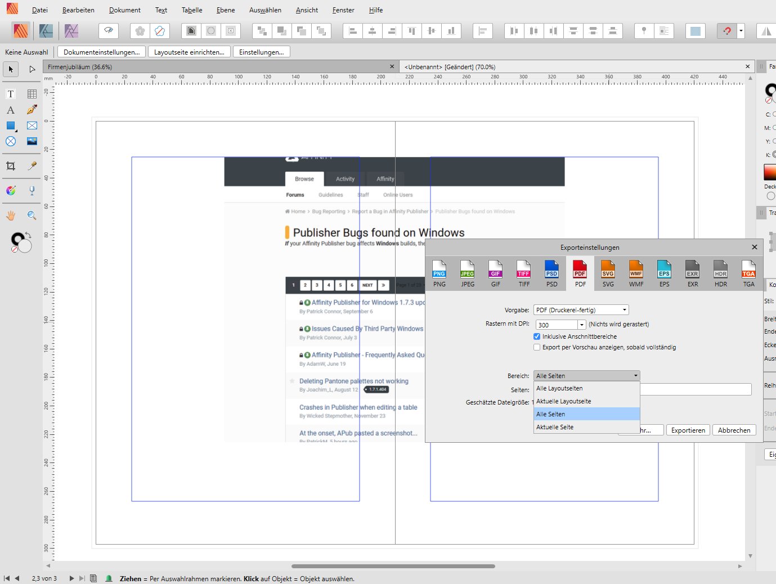The height and width of the screenshot is (584, 776).
Task: Open the Ansicht menu
Action: pyautogui.click(x=307, y=10)
